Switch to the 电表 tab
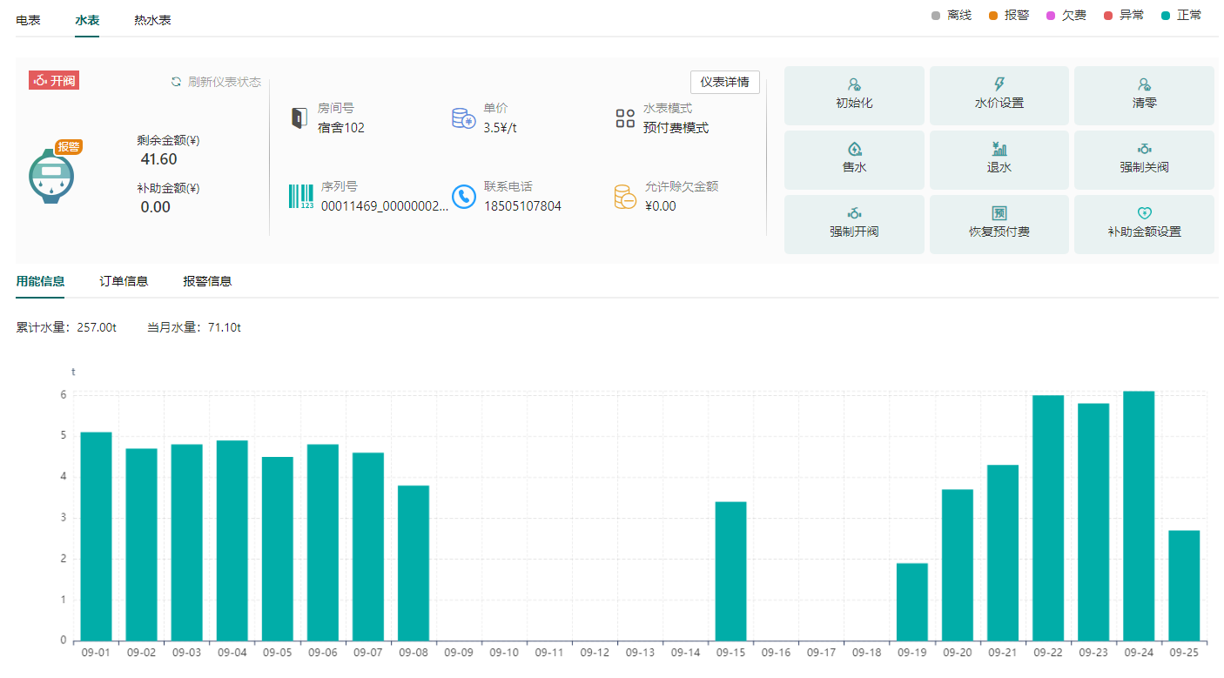The height and width of the screenshot is (678, 1224). [x=29, y=20]
